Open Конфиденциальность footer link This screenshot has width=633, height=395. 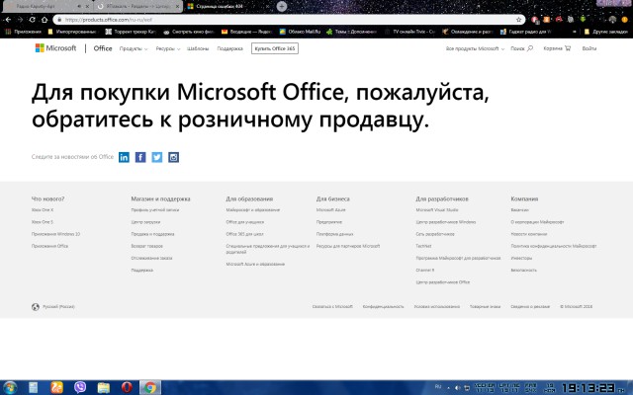pos(383,307)
